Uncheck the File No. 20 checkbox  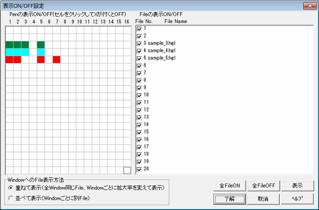tap(139, 169)
